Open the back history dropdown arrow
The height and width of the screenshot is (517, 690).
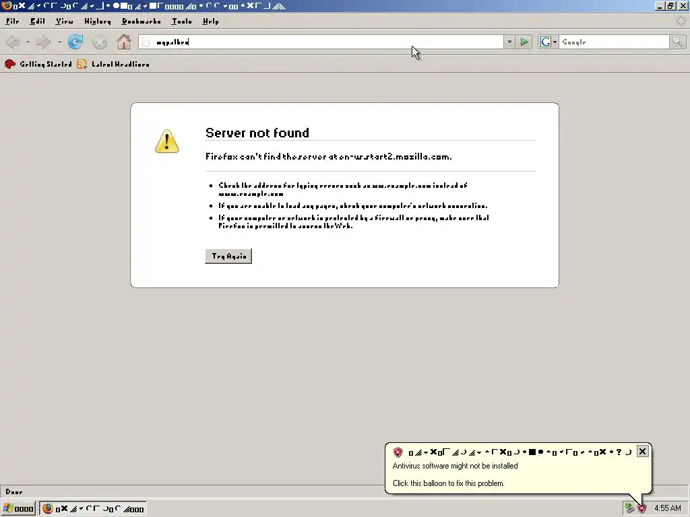tap(27, 42)
